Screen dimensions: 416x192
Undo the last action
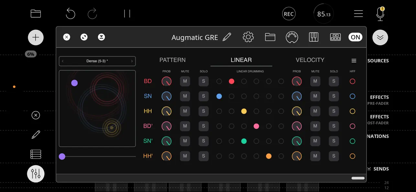[x=71, y=14]
